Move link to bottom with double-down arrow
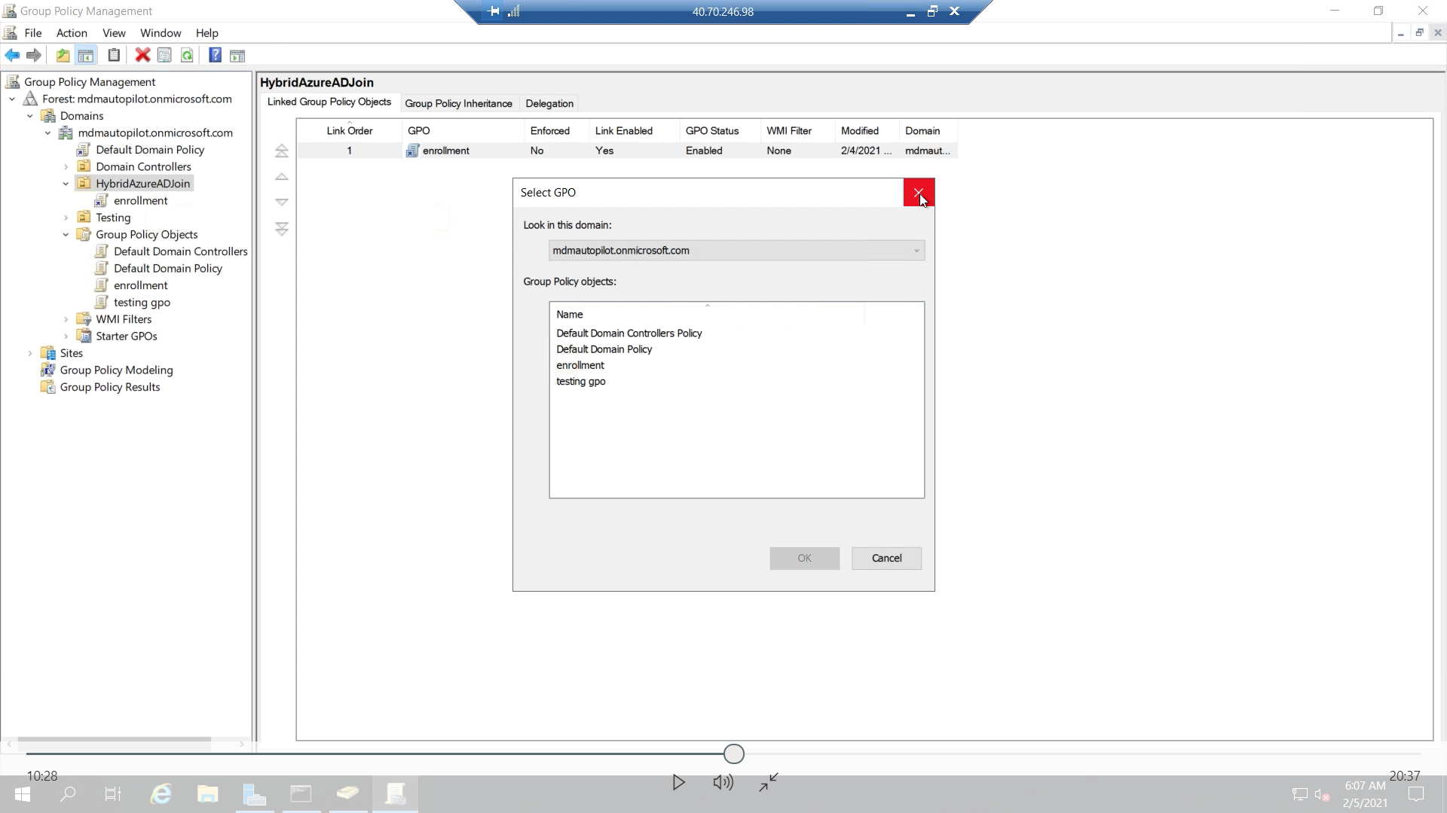Image resolution: width=1447 pixels, height=813 pixels. click(x=281, y=229)
